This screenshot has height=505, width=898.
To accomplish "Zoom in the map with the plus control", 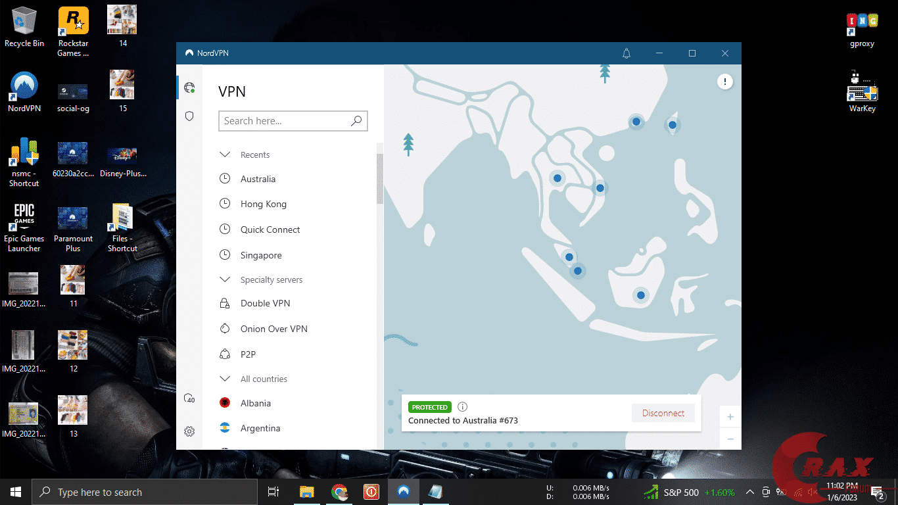I will coord(730,416).
